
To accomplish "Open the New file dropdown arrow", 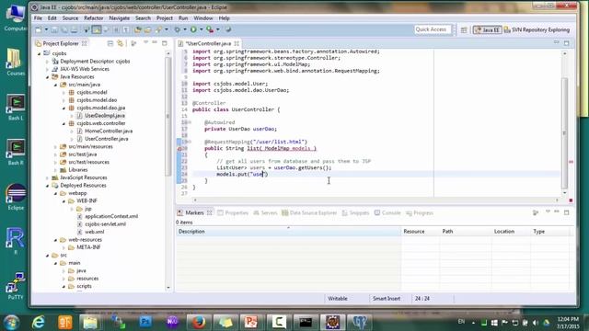I will 46,29.
